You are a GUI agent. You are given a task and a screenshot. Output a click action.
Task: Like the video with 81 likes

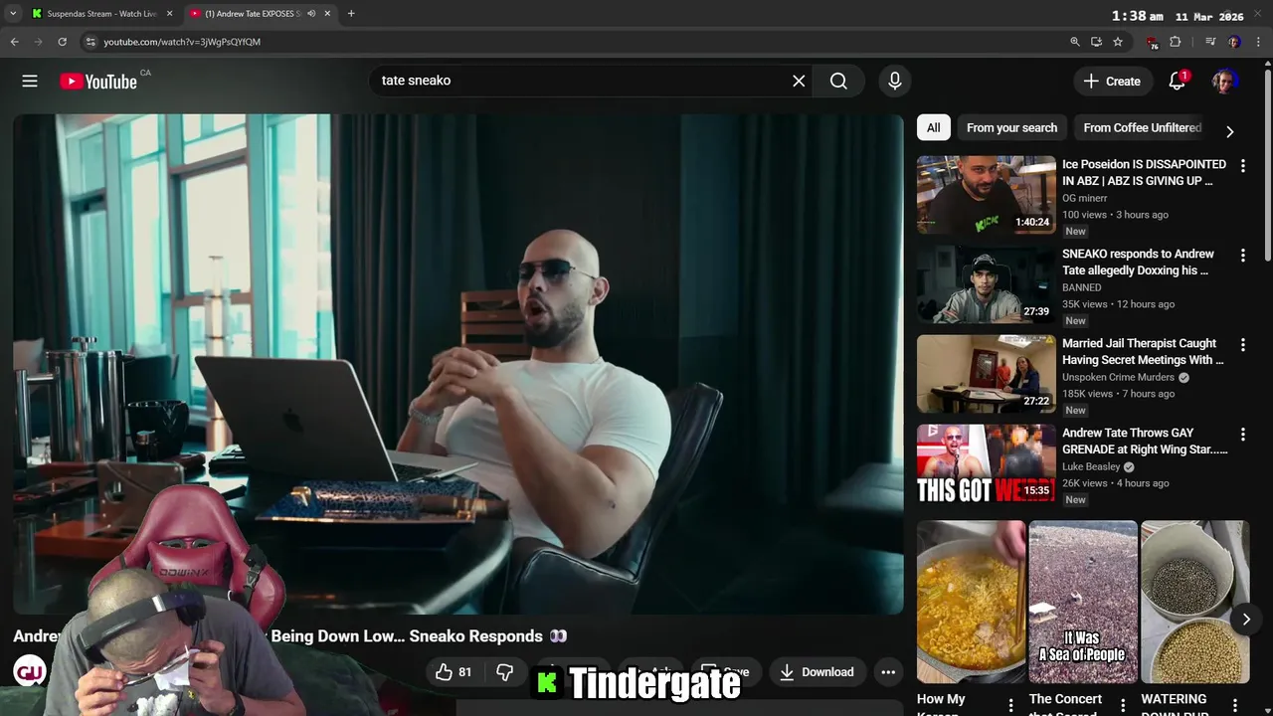pos(454,672)
